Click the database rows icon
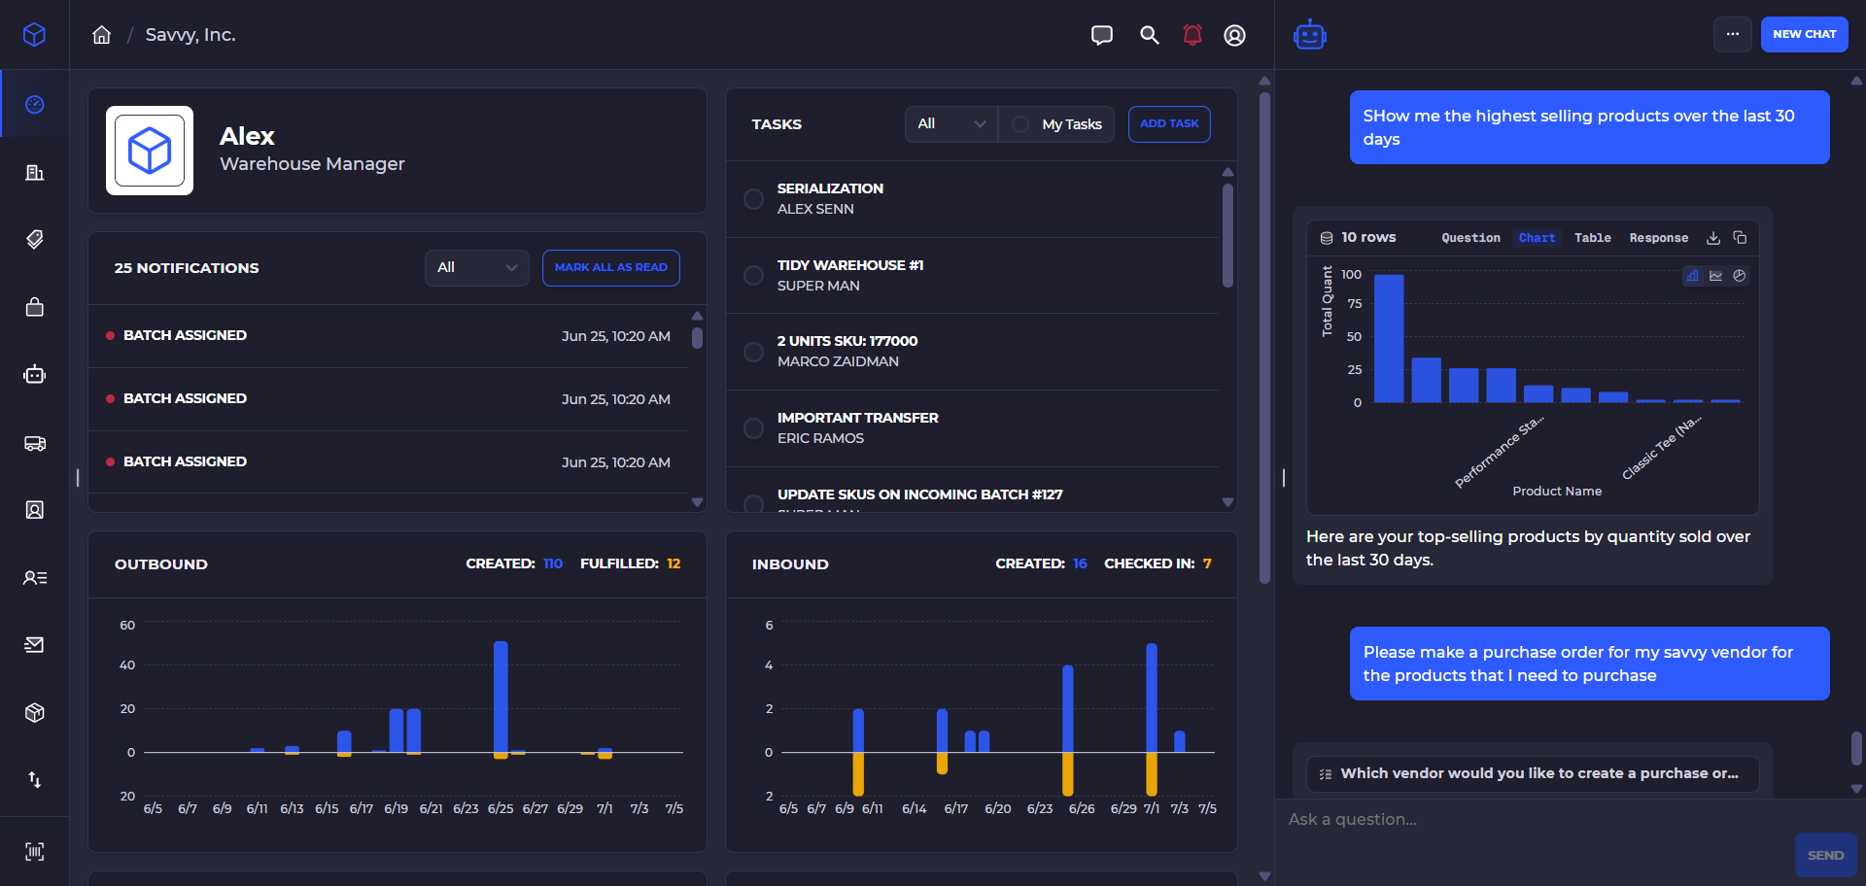 point(1326,238)
